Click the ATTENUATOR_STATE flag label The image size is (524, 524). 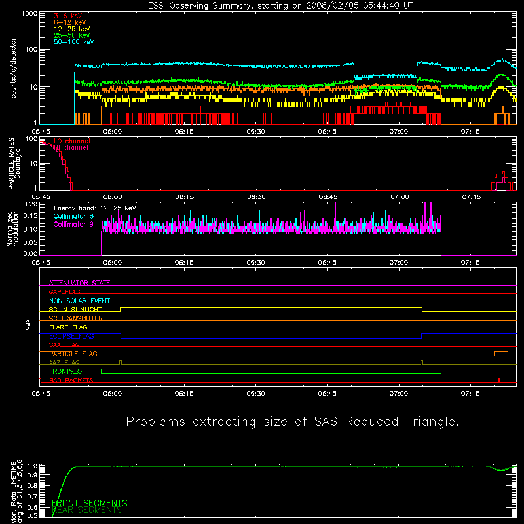pyautogui.click(x=79, y=283)
